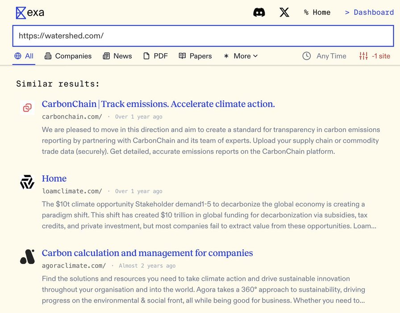The image size is (400, 313).
Task: Click 'Almost 2 years ago' timestamp
Action: pyautogui.click(x=147, y=266)
